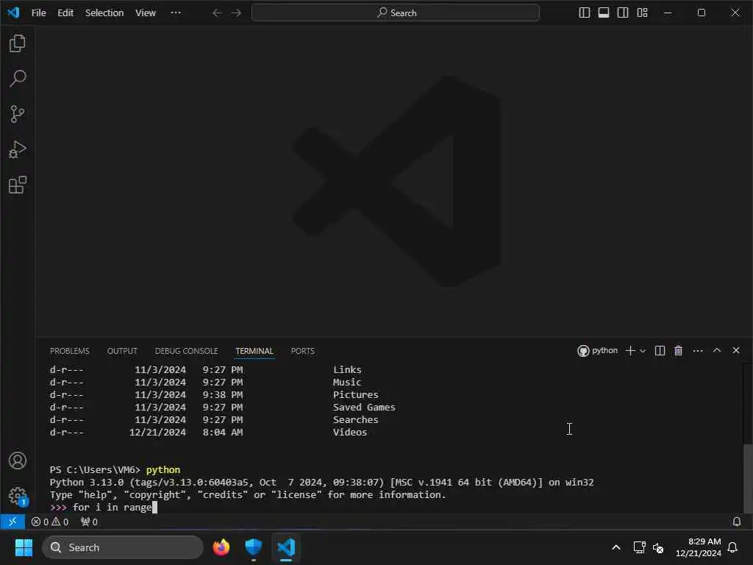
Task: Open the Customize Layout icon
Action: (642, 13)
